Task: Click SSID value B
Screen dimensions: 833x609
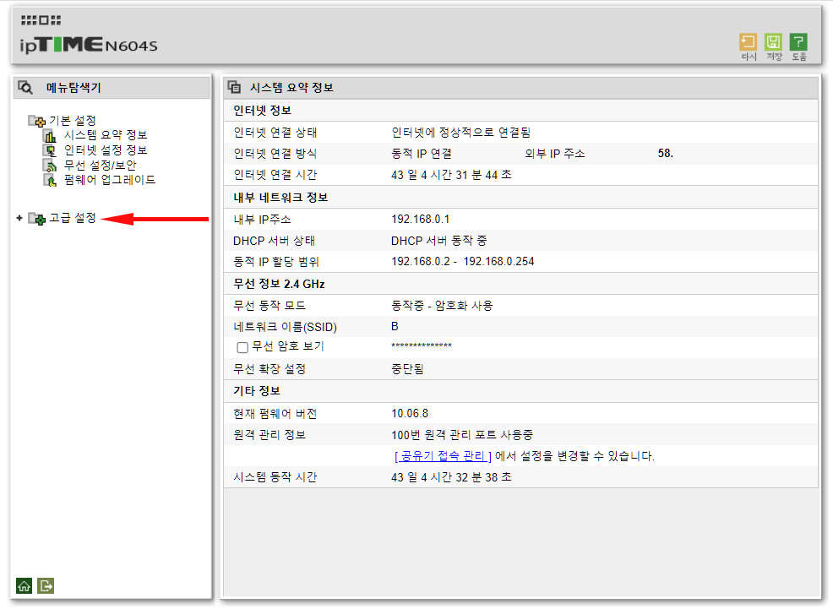Action: point(395,327)
